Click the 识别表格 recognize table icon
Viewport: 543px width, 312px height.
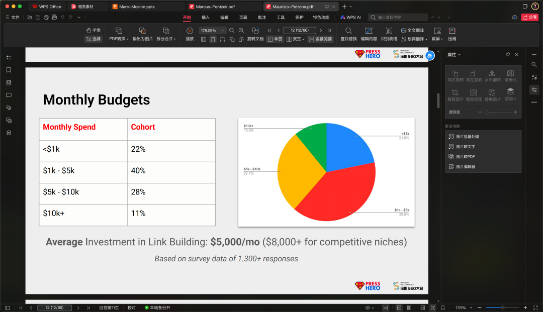click(389, 31)
